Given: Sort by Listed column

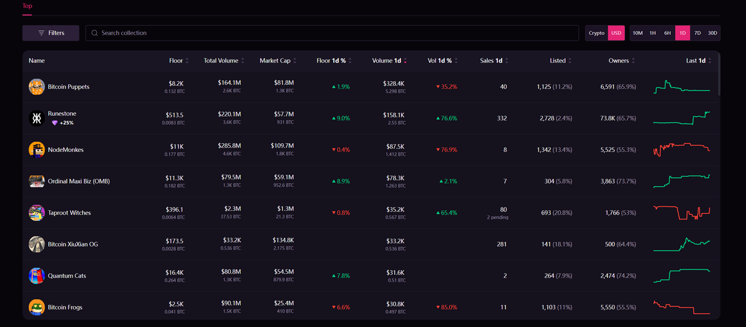Looking at the screenshot, I should pos(561,61).
